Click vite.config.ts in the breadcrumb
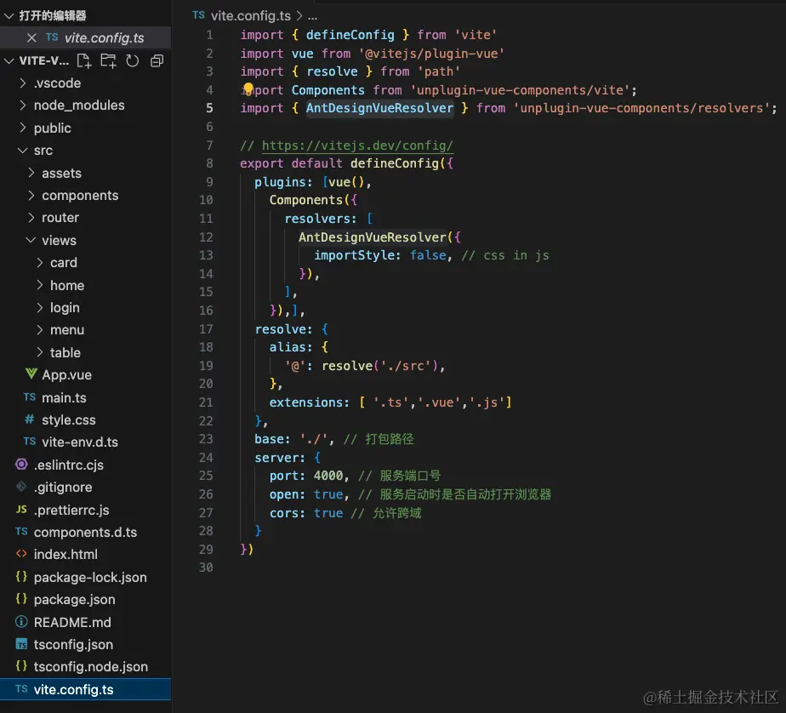The width and height of the screenshot is (786, 713). tap(251, 15)
